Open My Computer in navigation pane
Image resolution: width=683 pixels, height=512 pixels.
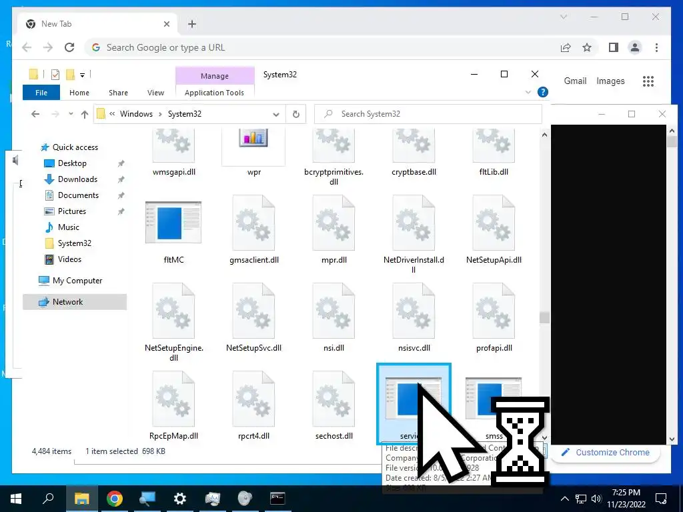(x=71, y=281)
